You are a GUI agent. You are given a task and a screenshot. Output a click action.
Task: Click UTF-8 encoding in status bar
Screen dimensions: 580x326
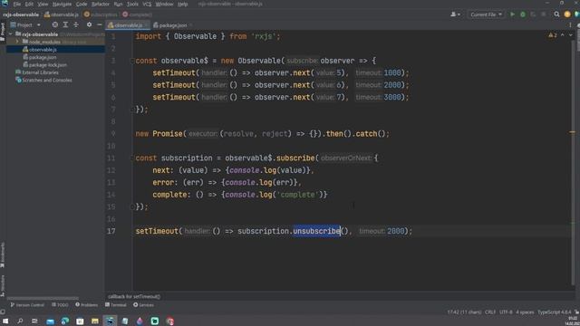(x=506, y=312)
